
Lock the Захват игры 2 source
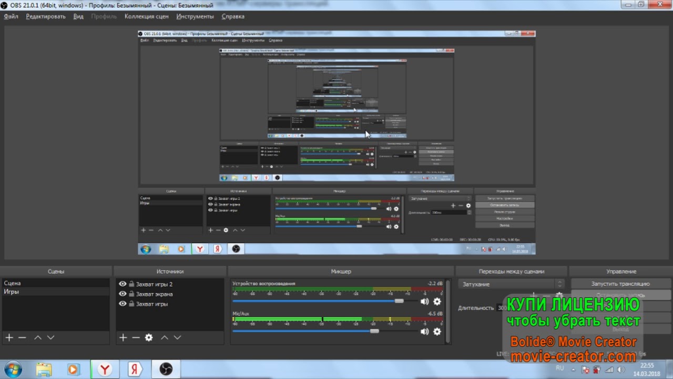pos(131,284)
